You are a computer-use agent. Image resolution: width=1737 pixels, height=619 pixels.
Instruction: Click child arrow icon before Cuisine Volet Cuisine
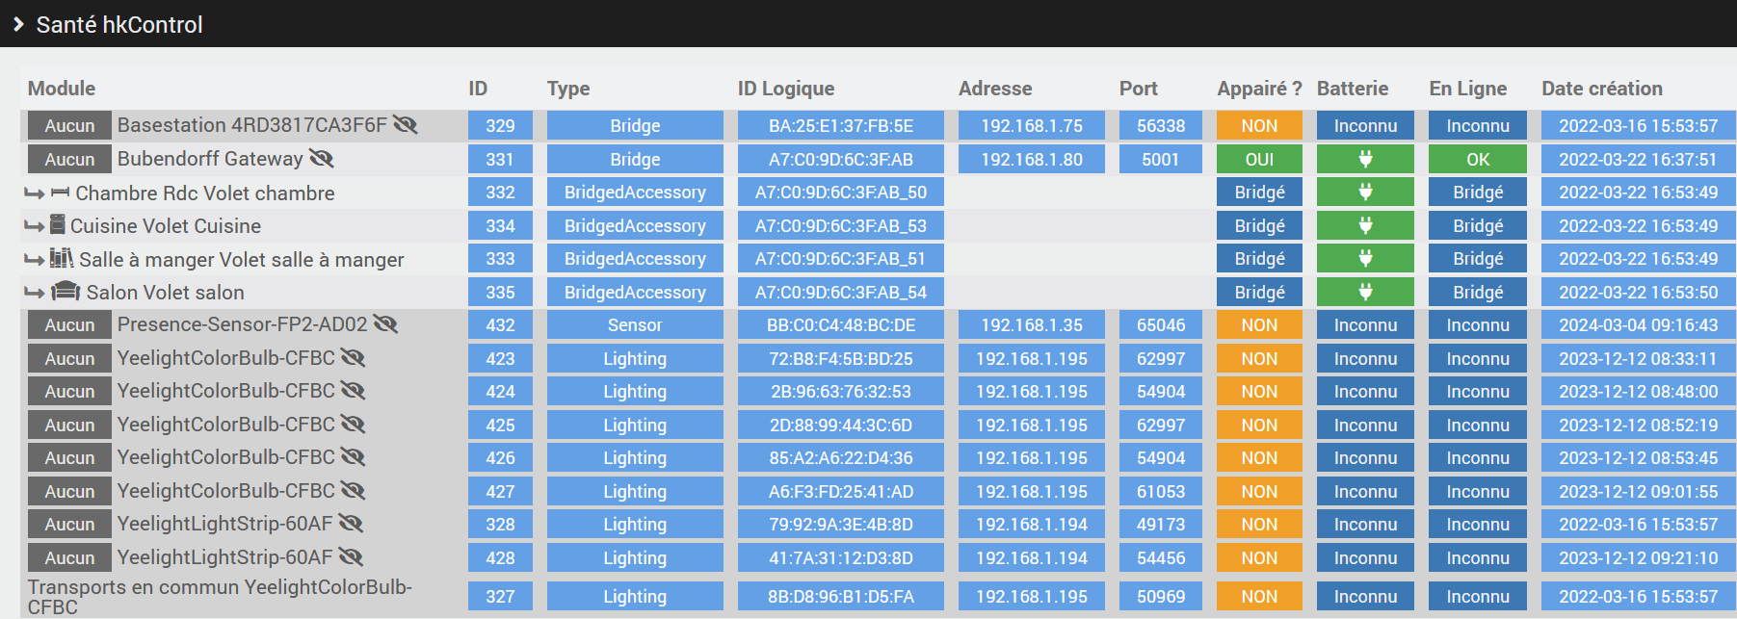coord(35,226)
